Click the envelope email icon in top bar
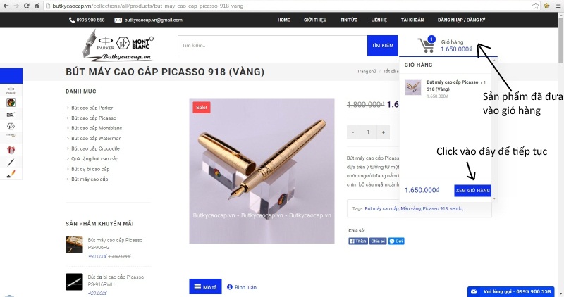 pos(118,20)
